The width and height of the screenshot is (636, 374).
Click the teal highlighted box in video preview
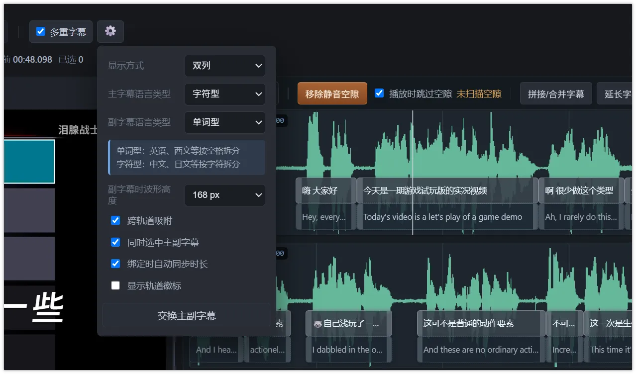point(29,162)
